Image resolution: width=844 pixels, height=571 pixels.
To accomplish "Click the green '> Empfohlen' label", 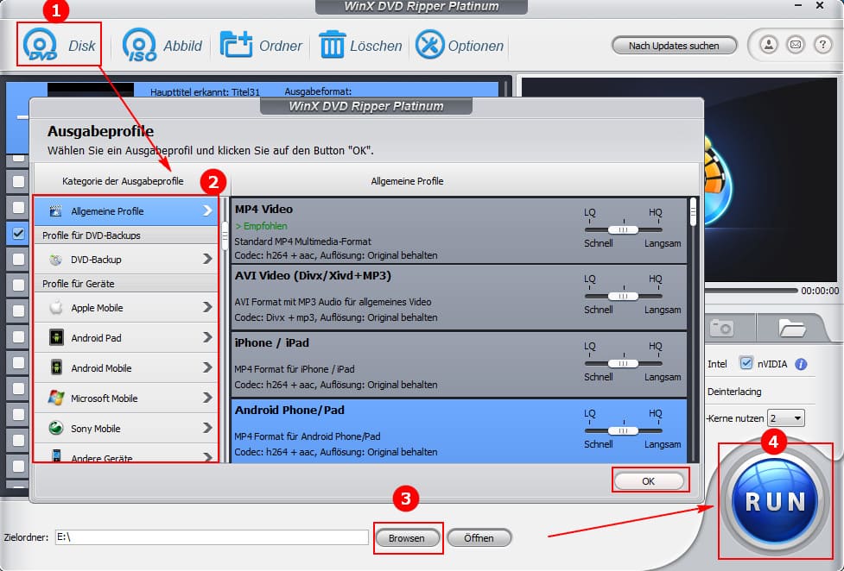I will coord(261,226).
